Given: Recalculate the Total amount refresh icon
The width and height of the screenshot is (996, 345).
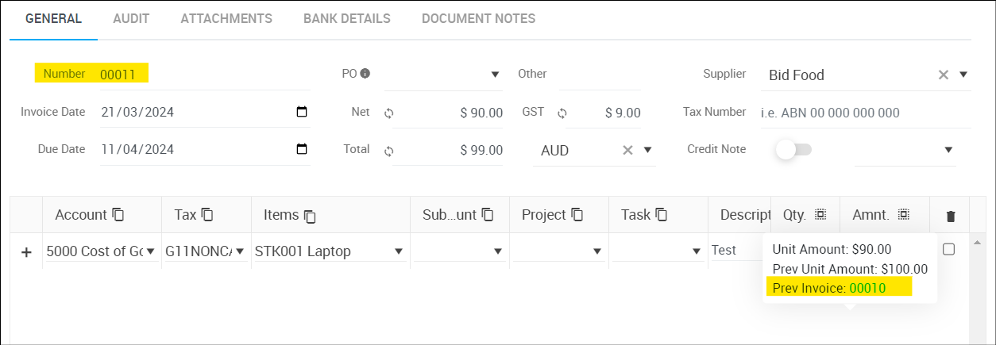Looking at the screenshot, I should (x=388, y=151).
